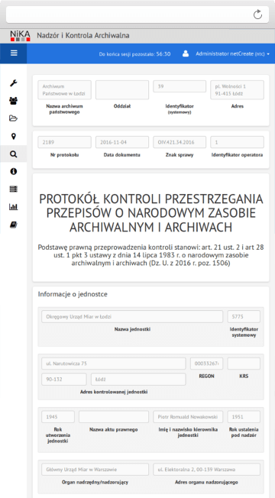275x498 pixels.
Task: Click the postal code field 90-132
Action: point(64,379)
